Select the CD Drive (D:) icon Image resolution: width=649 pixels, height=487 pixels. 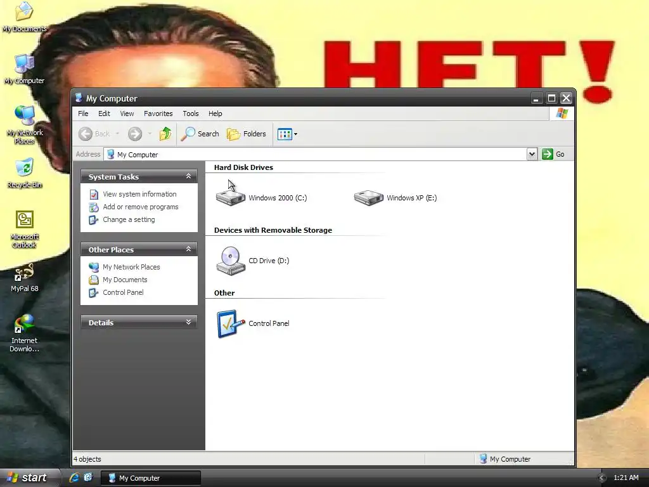231,261
